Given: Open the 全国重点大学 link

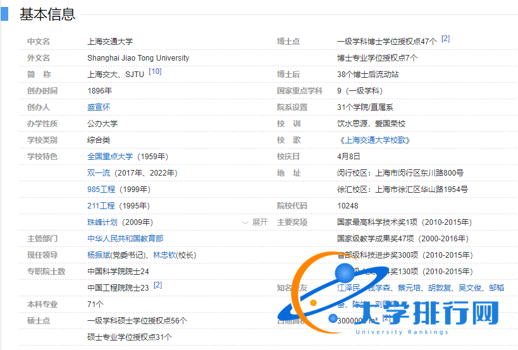Looking at the screenshot, I should pos(110,156).
